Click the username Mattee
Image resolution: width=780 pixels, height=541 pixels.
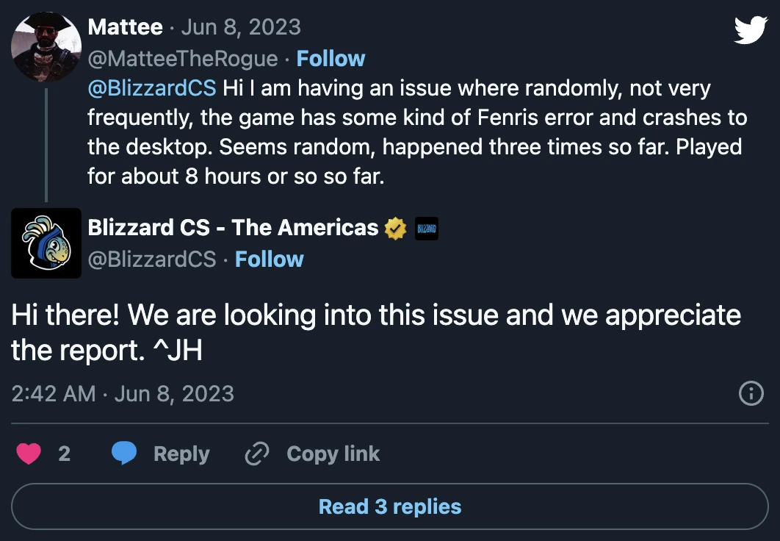pyautogui.click(x=124, y=27)
